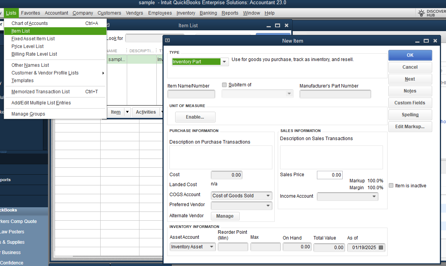Click Enable unit of measure button
The height and width of the screenshot is (266, 446).
195,117
